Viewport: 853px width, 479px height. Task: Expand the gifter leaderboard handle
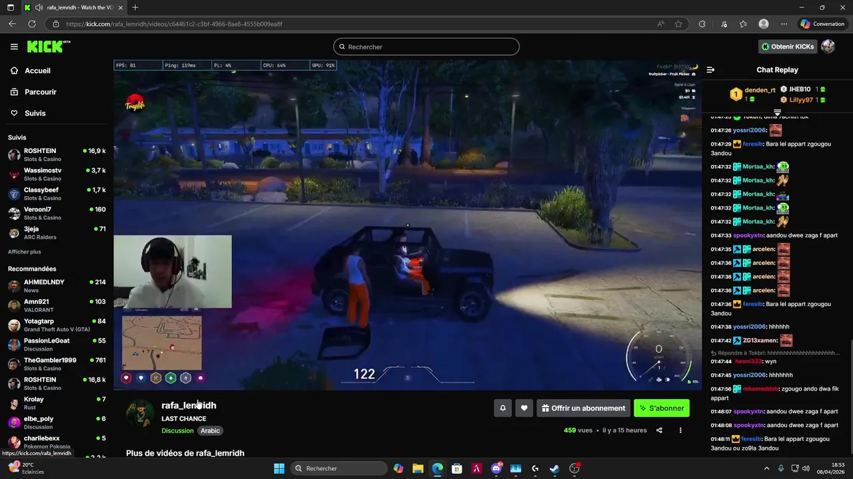click(x=777, y=112)
